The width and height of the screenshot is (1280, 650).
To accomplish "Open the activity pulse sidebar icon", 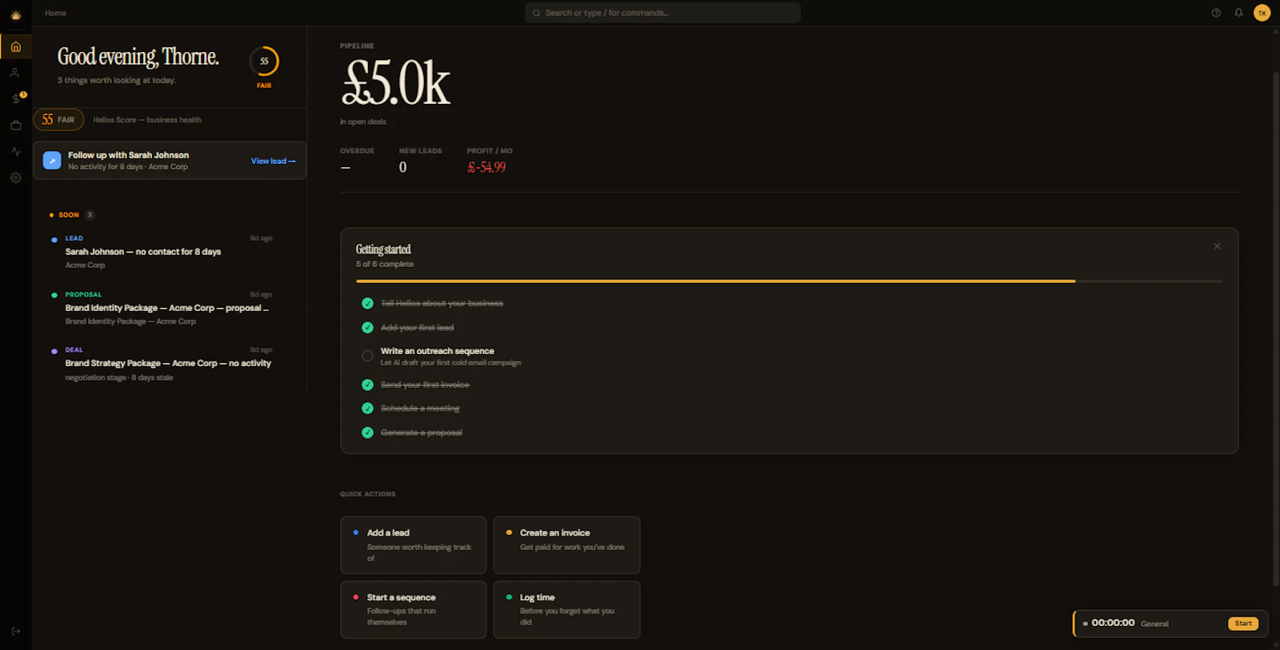I will [15, 151].
